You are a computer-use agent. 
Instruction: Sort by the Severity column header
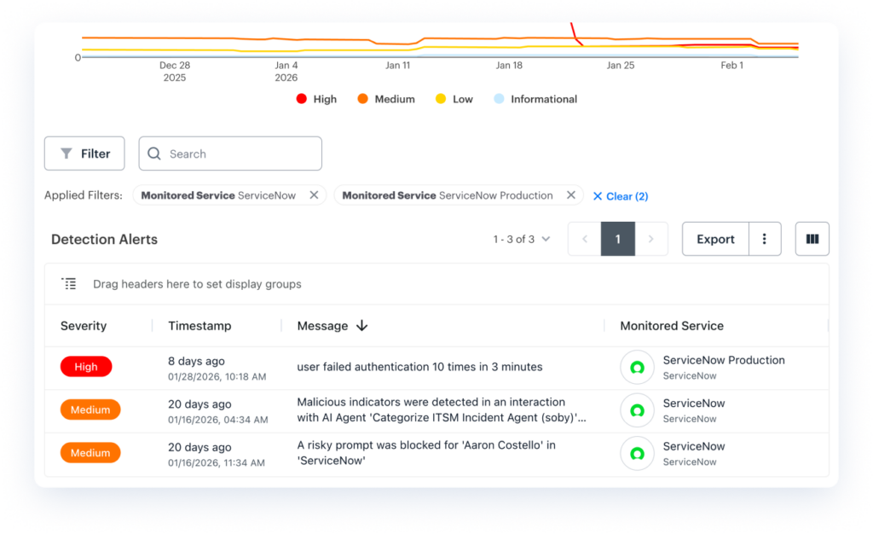[x=84, y=326]
